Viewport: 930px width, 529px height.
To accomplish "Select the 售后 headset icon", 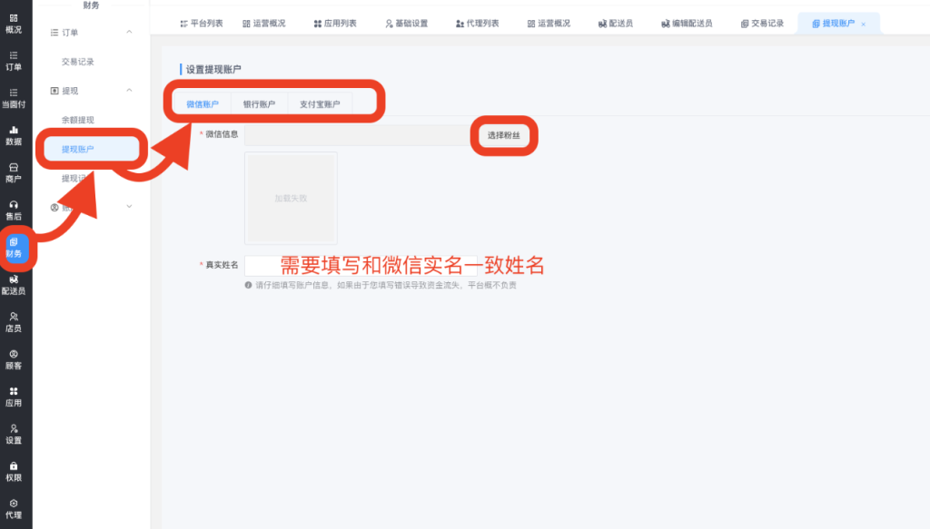I will (14, 210).
